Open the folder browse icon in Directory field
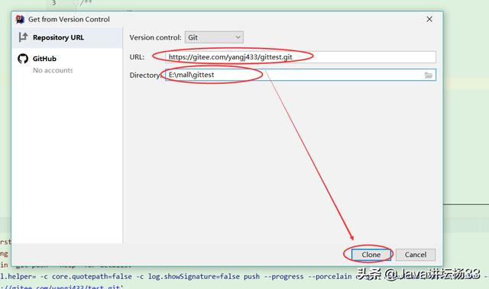 [429, 75]
